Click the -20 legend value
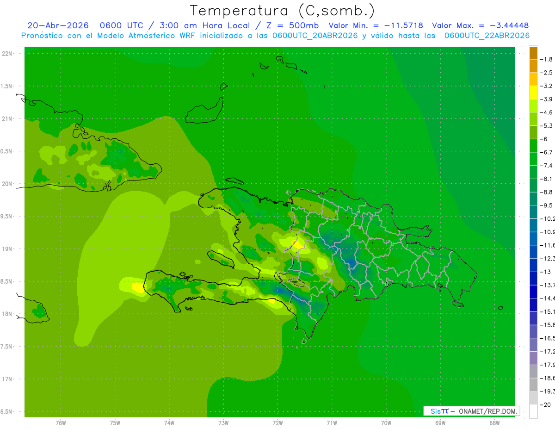The image size is (555, 429). coord(547,405)
